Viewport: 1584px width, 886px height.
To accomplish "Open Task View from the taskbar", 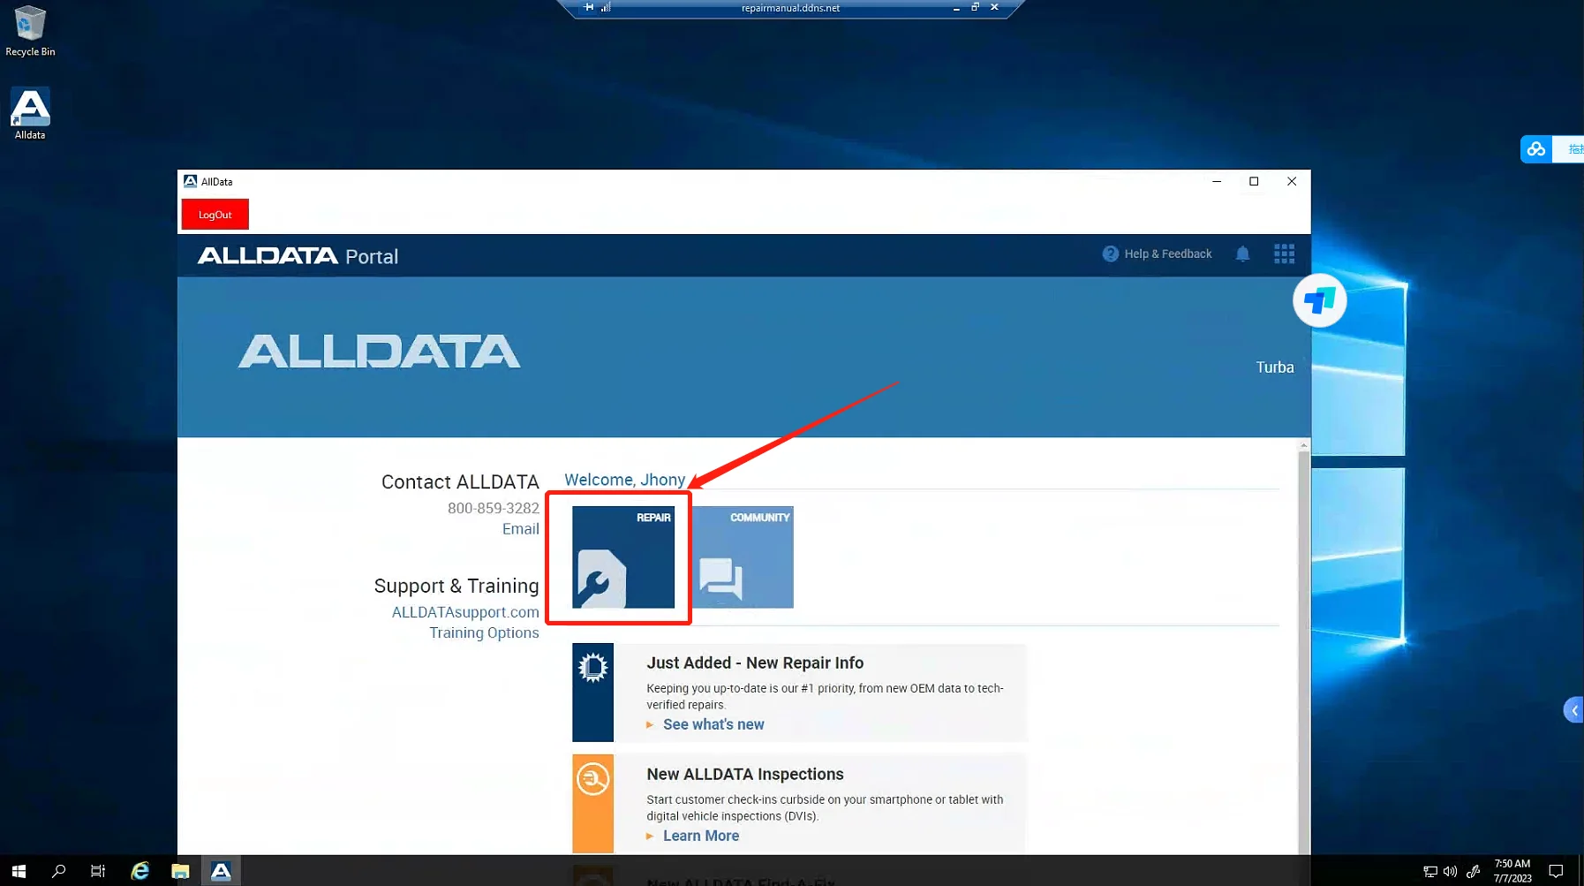I will (x=98, y=871).
